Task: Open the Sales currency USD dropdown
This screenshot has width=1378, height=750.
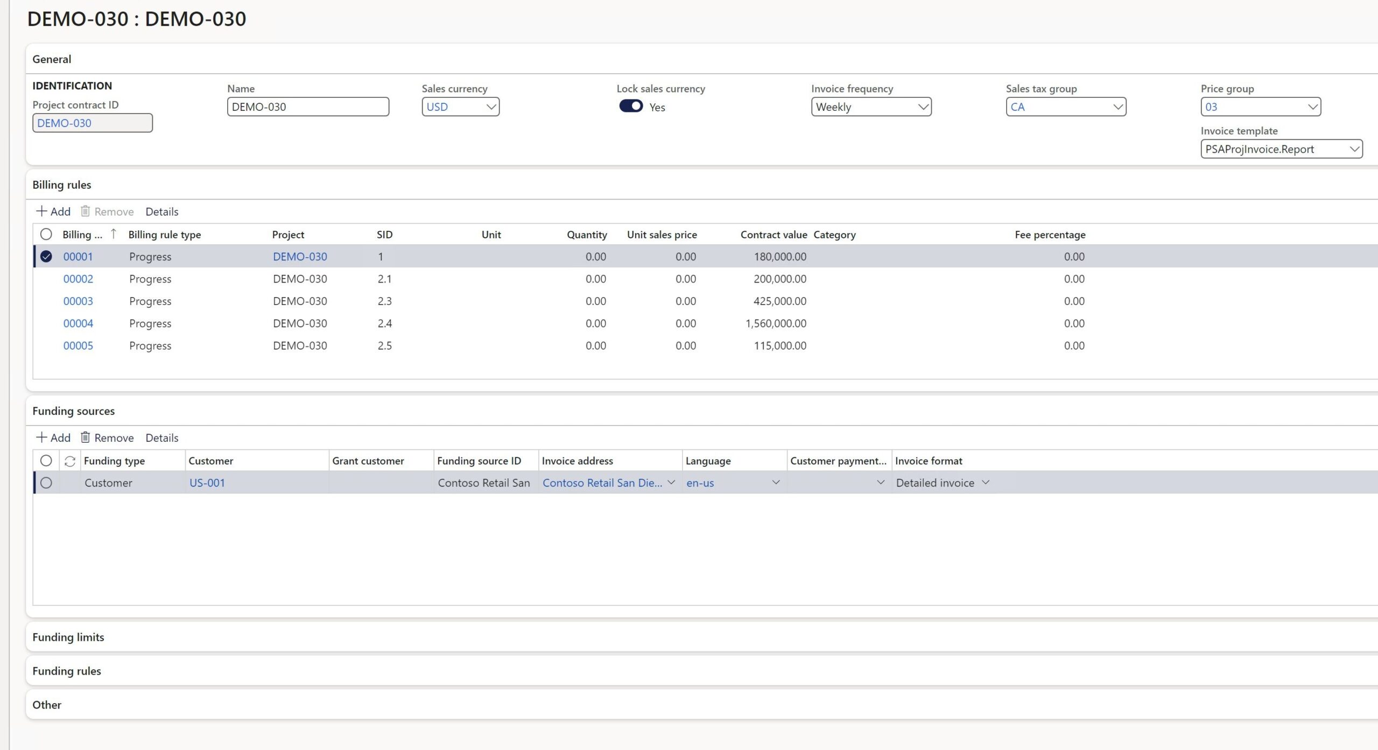Action: click(490, 107)
